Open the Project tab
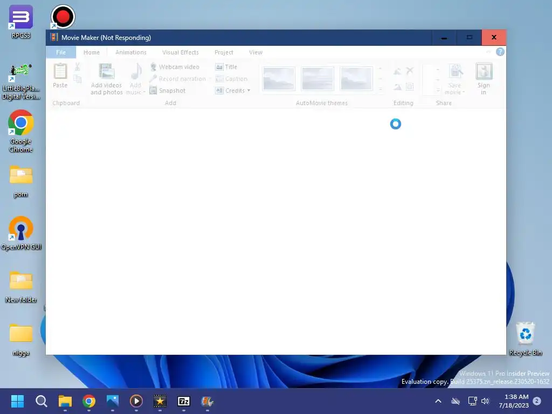 click(224, 52)
